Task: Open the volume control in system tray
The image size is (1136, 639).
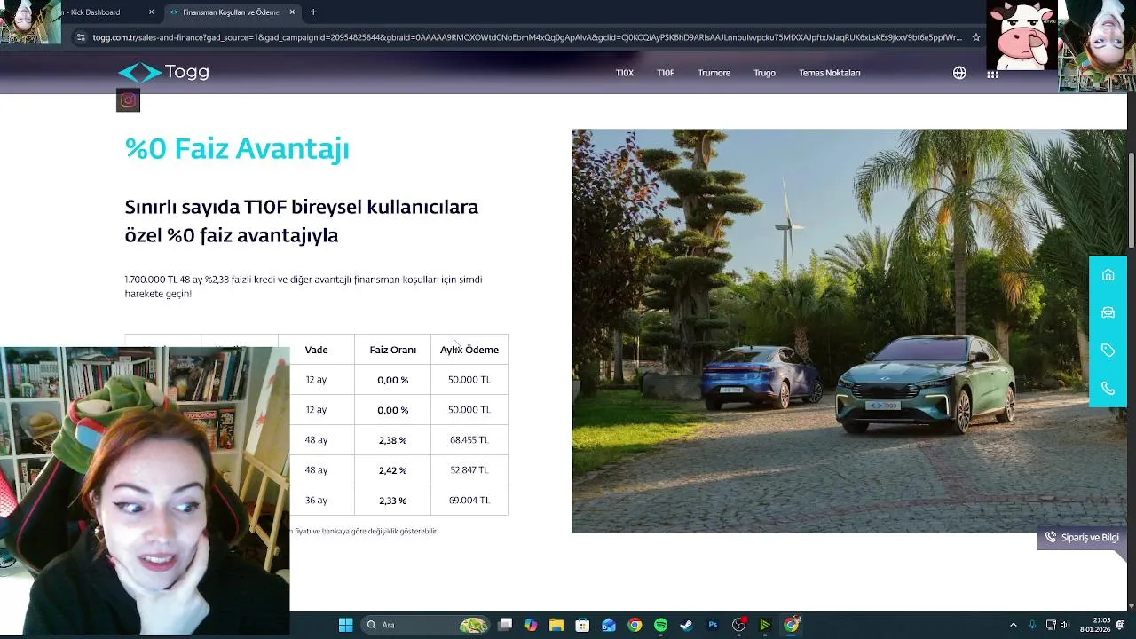Action: click(1064, 625)
